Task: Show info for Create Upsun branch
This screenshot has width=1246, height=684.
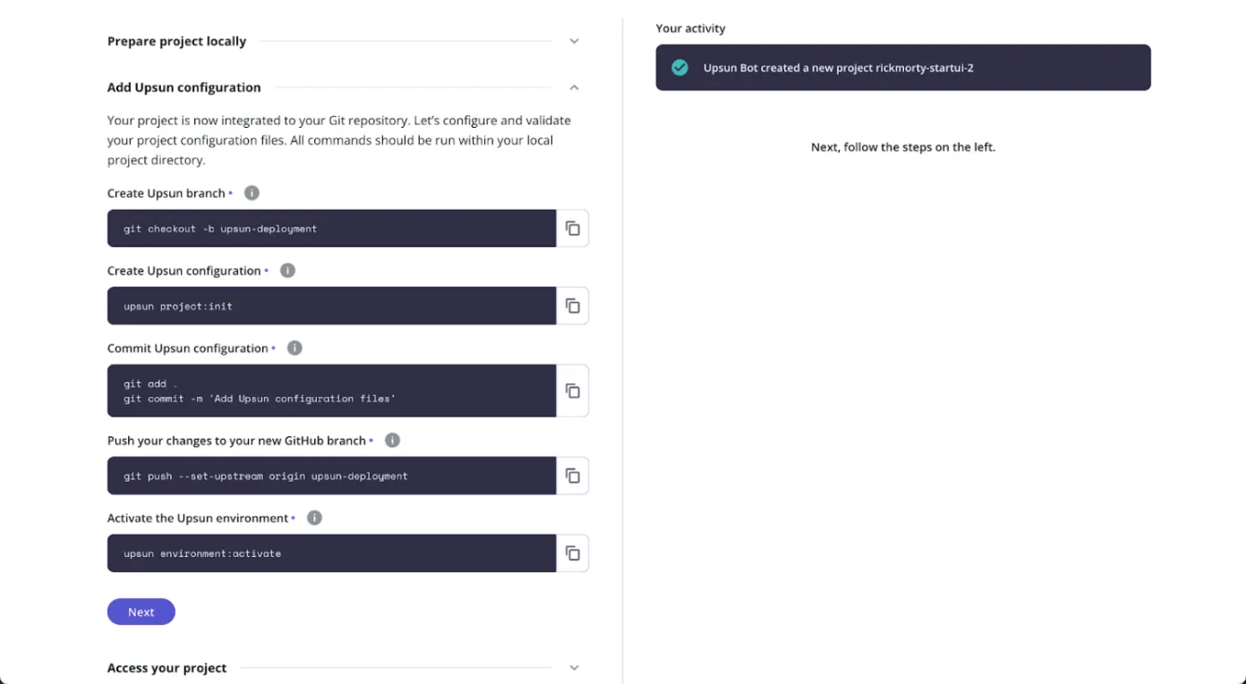Action: (252, 193)
